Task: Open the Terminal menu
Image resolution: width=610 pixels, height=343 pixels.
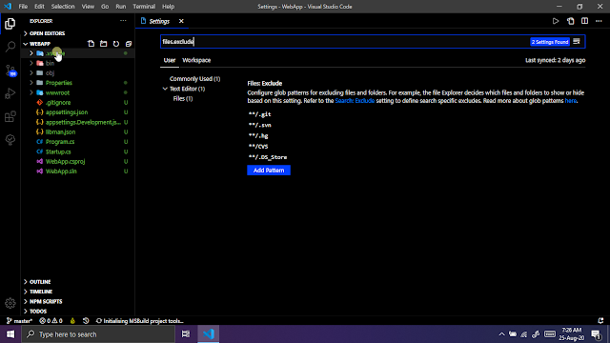Action: coord(144,7)
